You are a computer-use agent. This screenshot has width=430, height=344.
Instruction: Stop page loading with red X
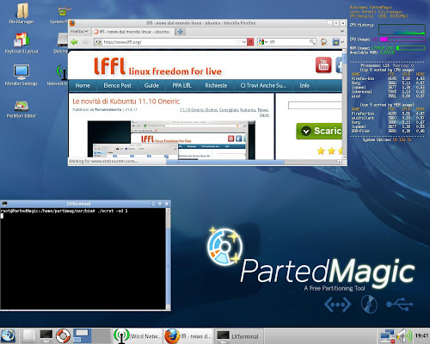[250, 42]
